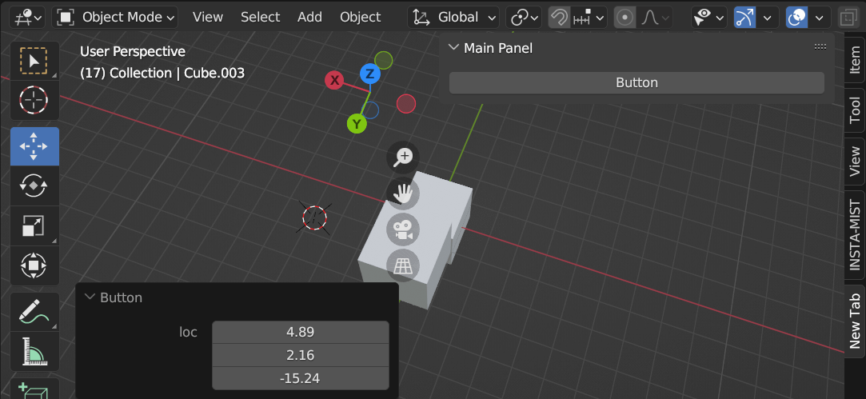
Task: Toggle the snapping magnet
Action: (559, 17)
